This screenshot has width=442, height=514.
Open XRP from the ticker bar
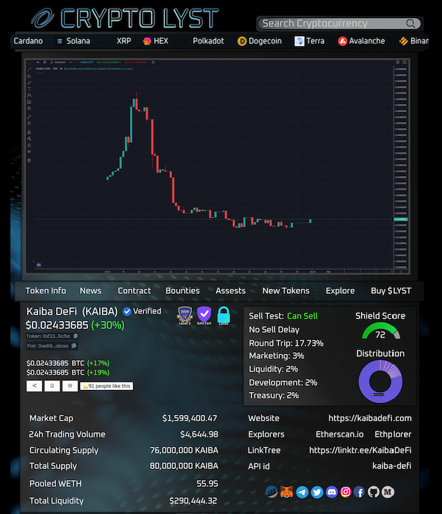(123, 41)
